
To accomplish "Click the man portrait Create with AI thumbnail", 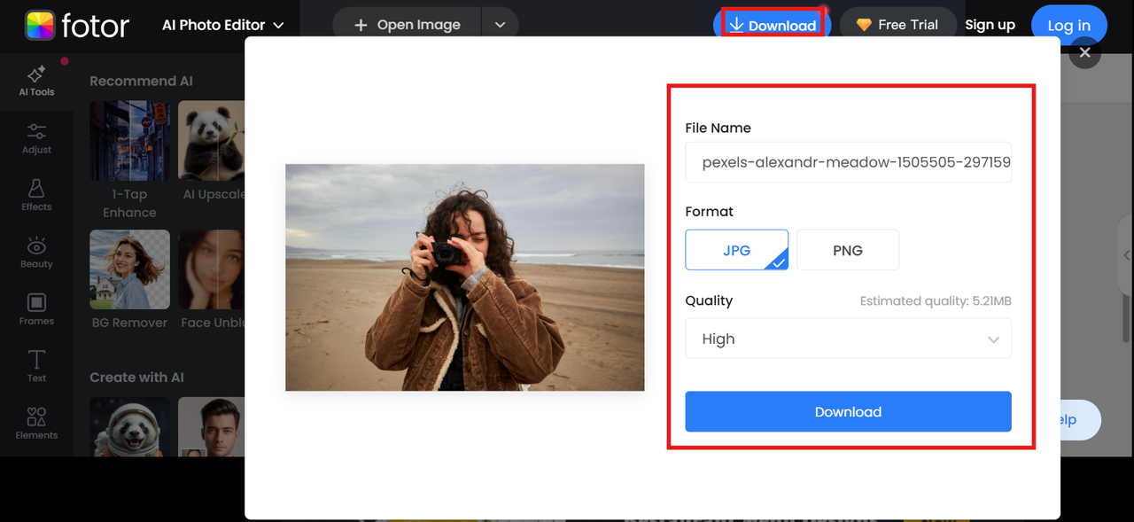I will (211, 426).
